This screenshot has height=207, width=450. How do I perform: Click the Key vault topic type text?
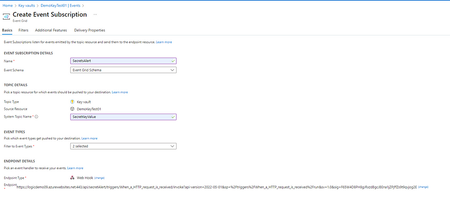(x=84, y=102)
